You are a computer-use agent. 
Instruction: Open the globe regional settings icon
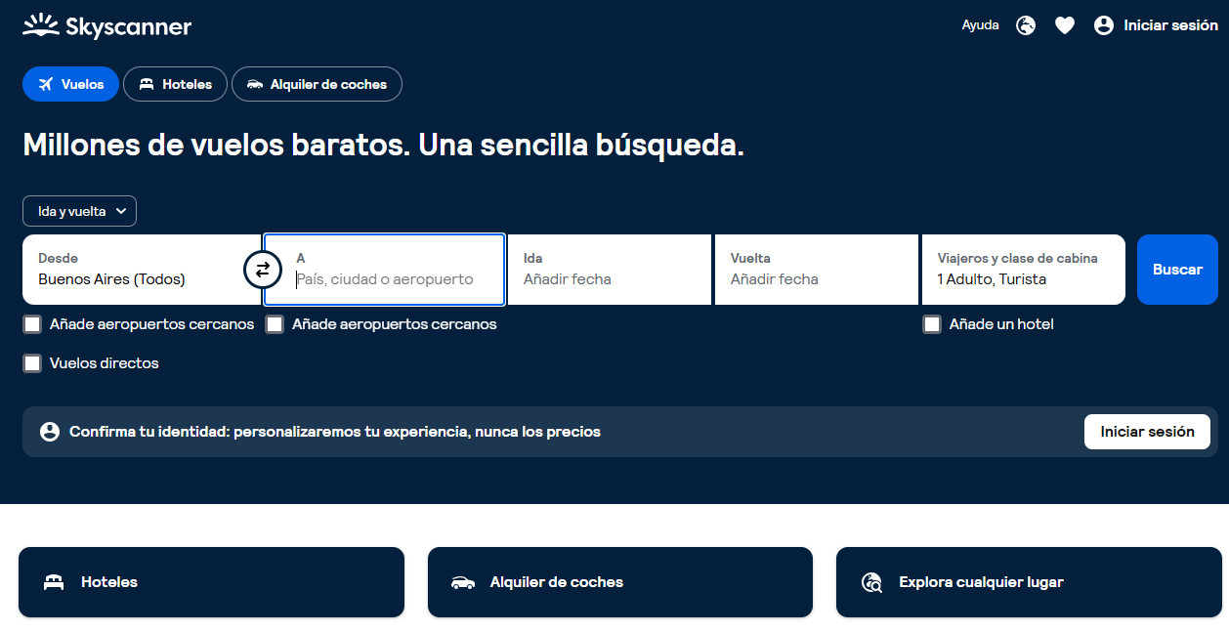[1026, 25]
